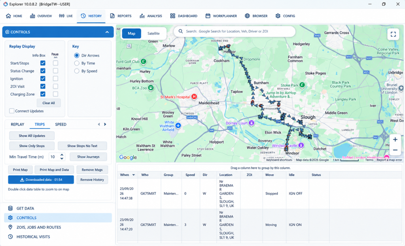This screenshot has height=246, width=405.
Task: Click the Analysis chart icon
Action: point(142,16)
